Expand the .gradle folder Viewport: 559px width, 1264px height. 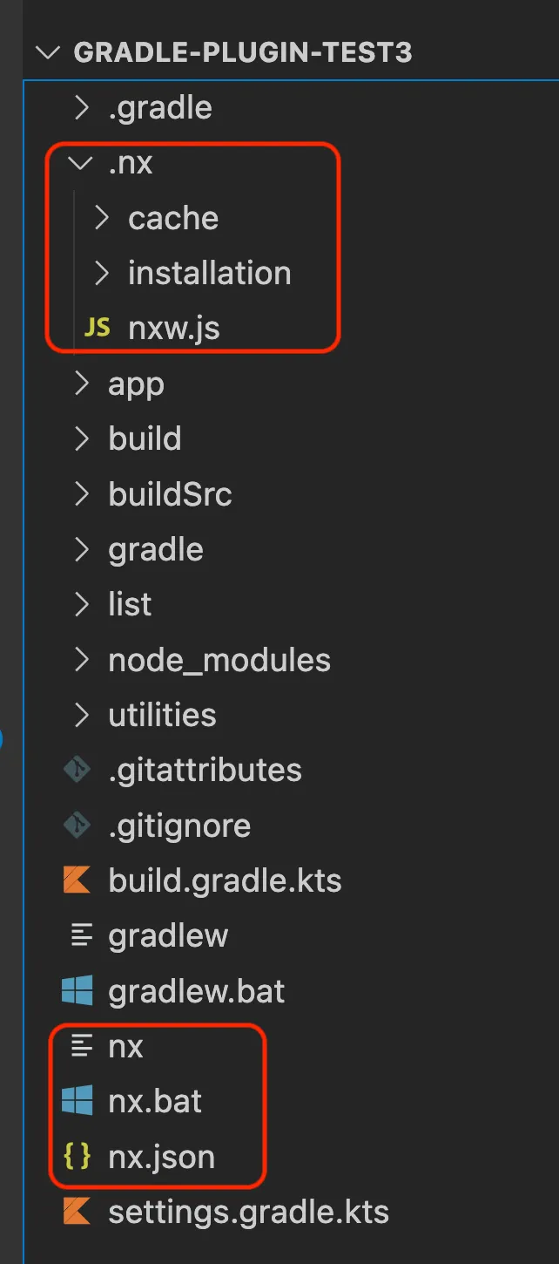(x=159, y=108)
